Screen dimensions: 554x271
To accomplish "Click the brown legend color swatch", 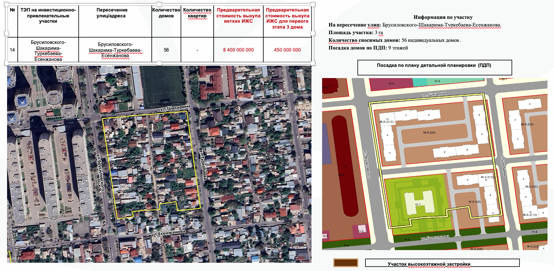I will click(346, 263).
